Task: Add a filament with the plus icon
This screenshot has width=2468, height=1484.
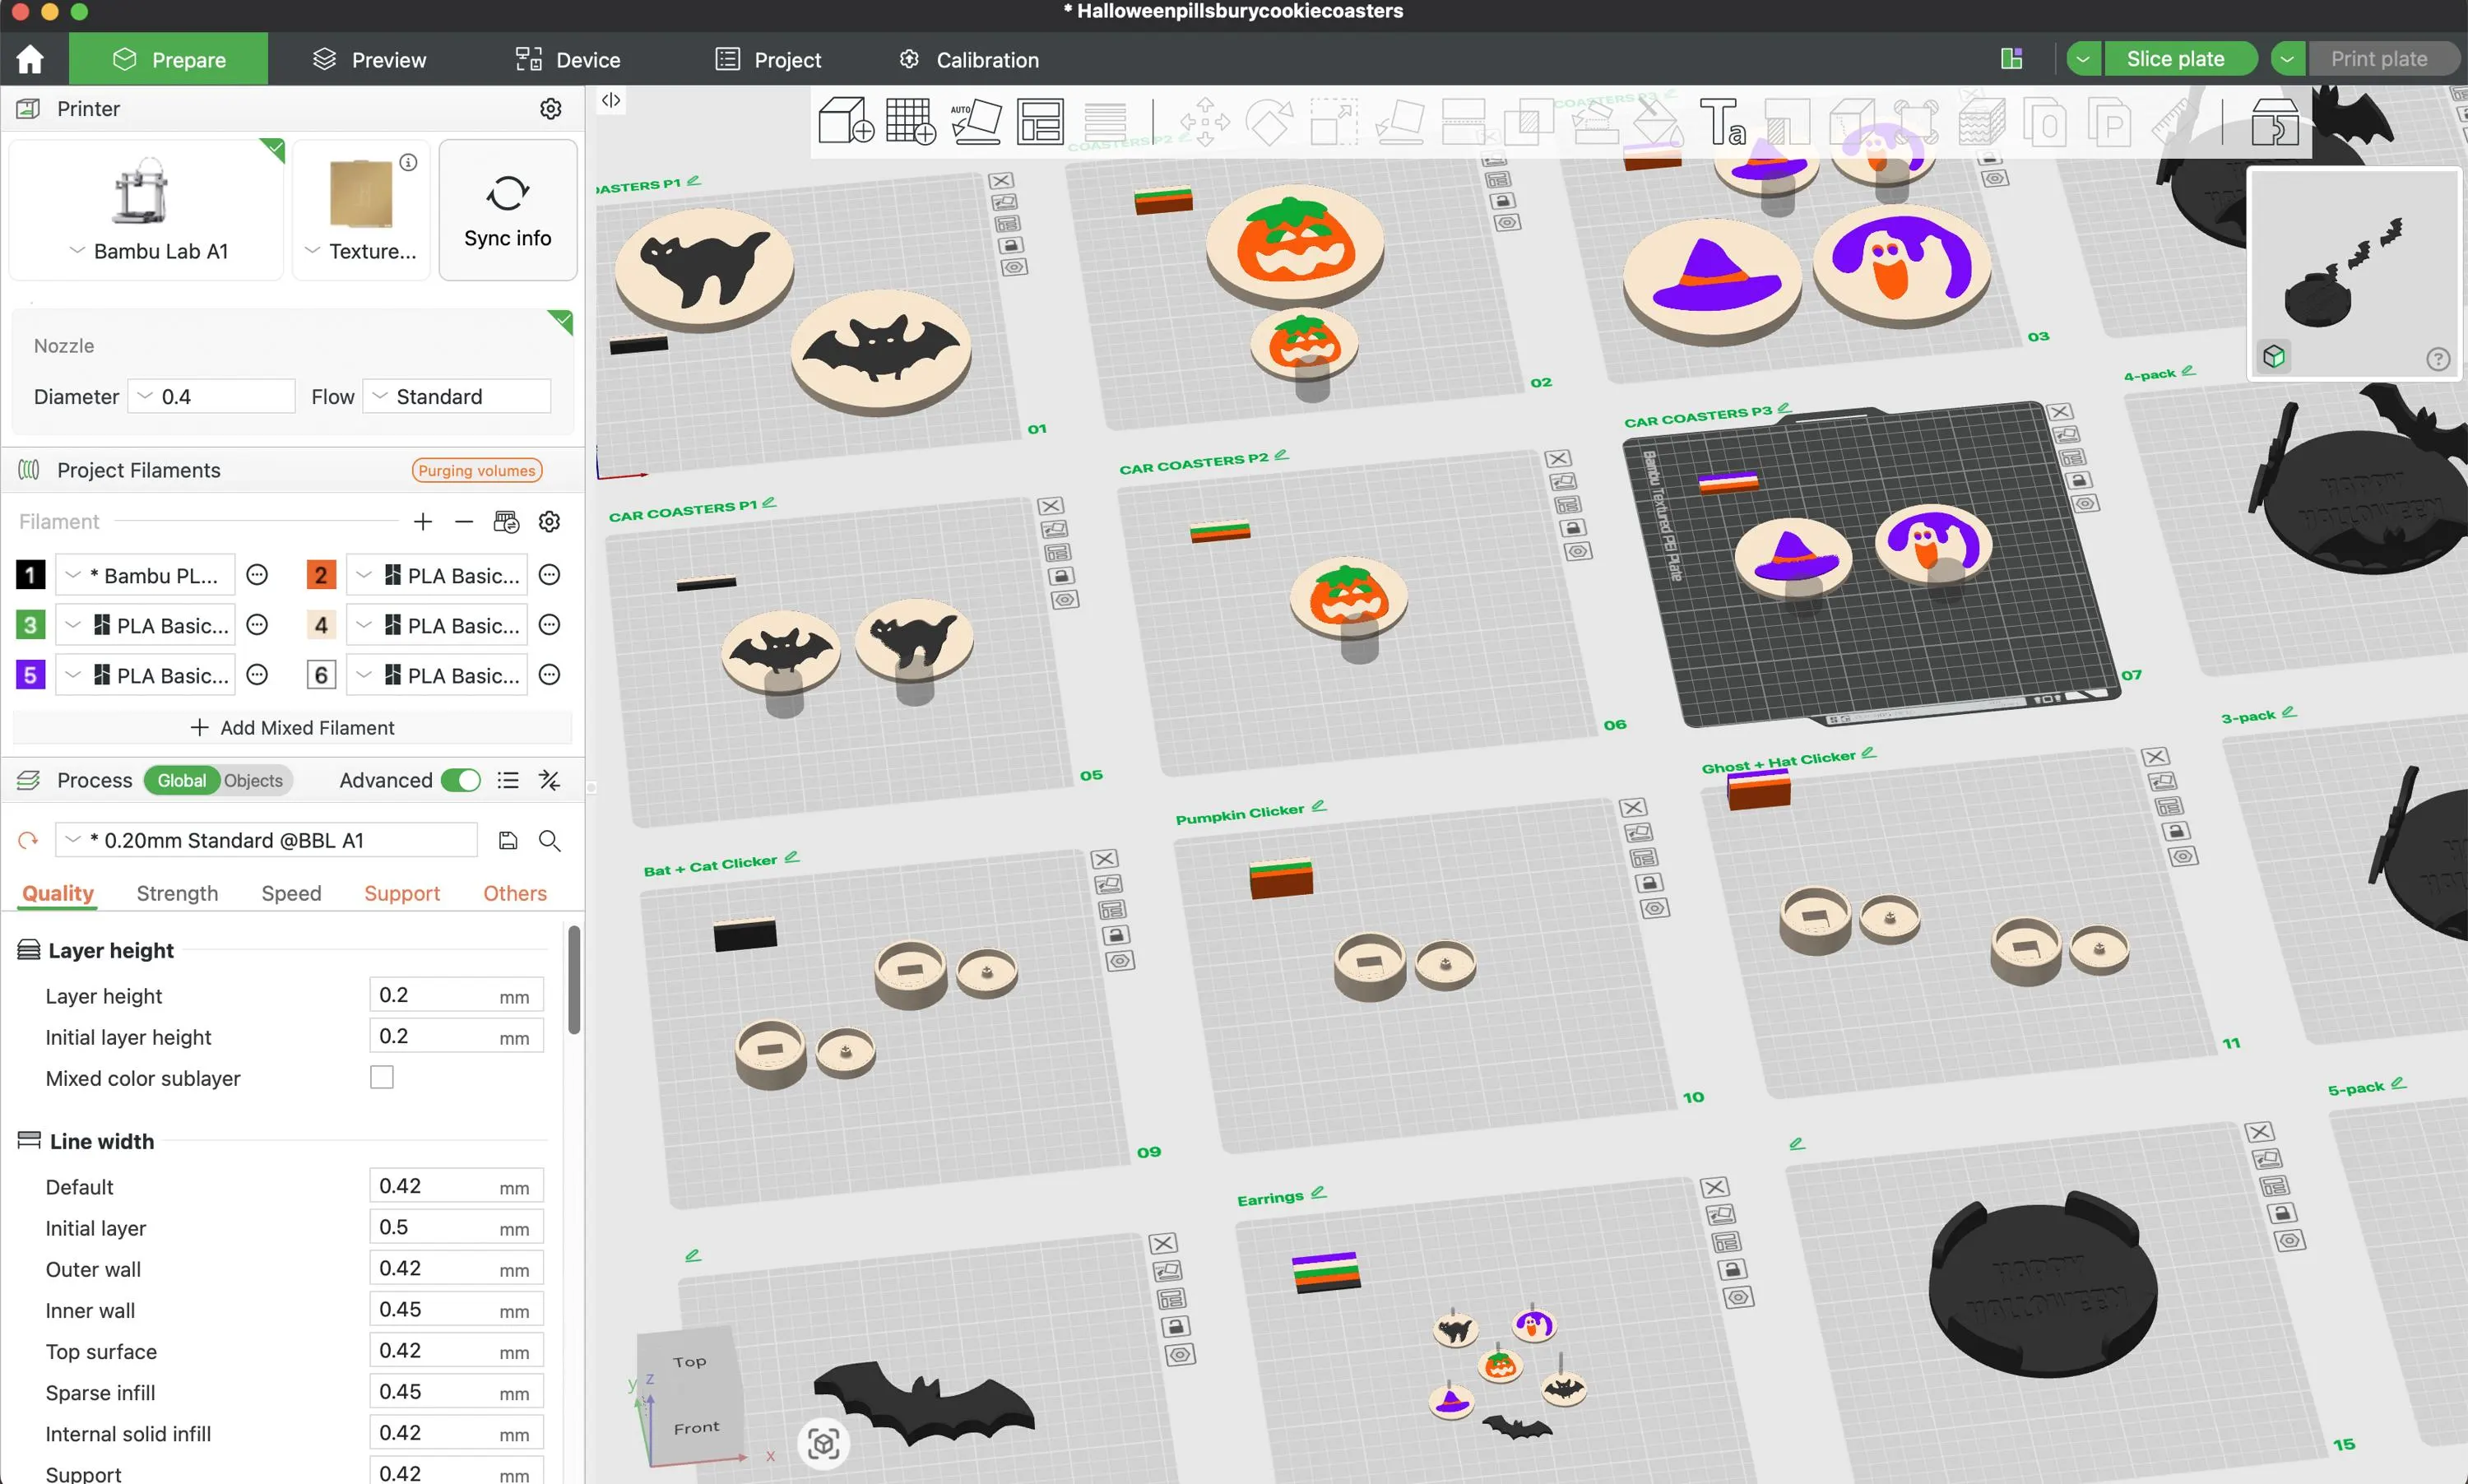Action: (423, 522)
